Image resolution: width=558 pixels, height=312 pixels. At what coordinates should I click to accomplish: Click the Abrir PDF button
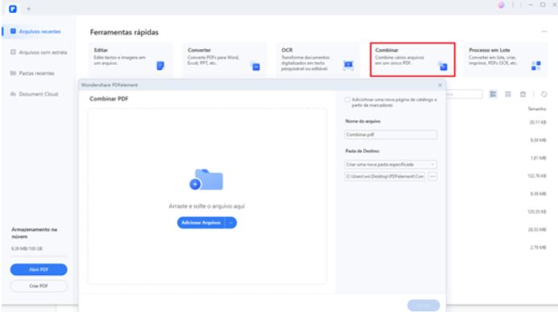39,269
